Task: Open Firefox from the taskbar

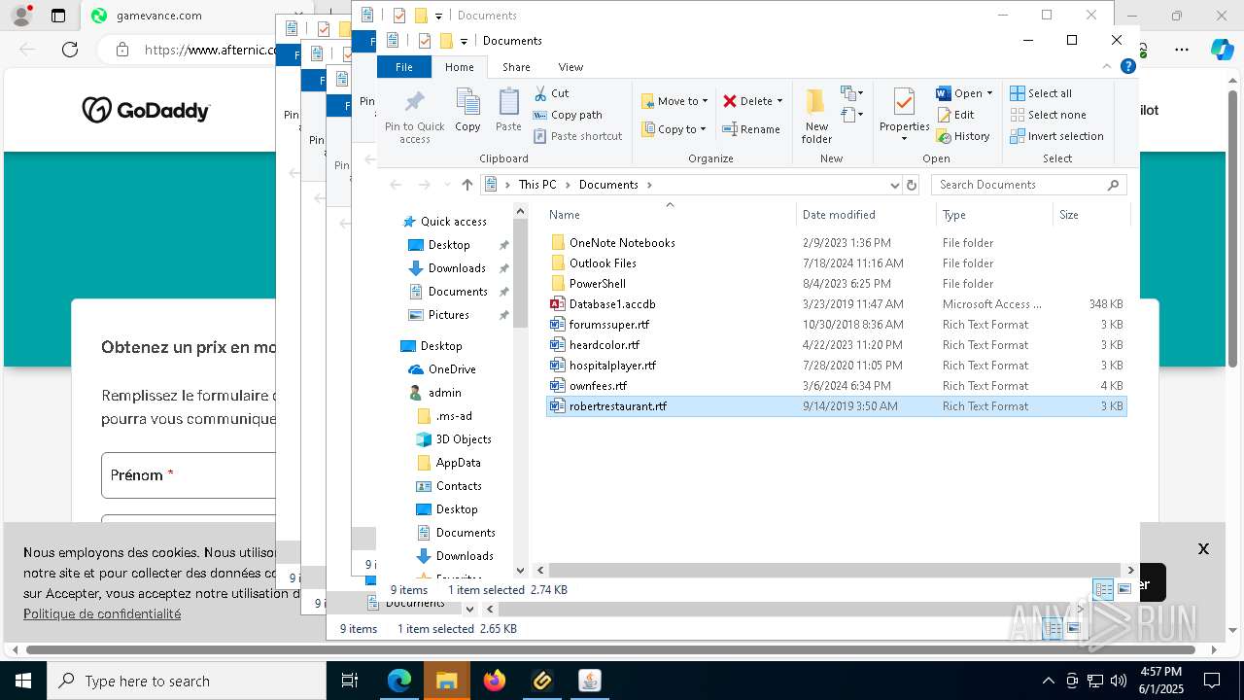Action: pyautogui.click(x=495, y=681)
